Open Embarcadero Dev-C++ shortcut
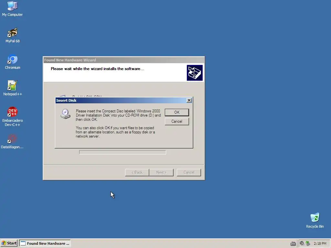Viewport: 331px width, 248px height. (x=13, y=117)
